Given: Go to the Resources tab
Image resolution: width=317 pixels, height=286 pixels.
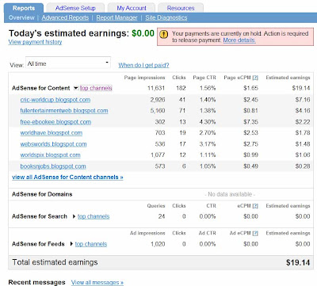Looking at the screenshot, I should pos(181,8).
